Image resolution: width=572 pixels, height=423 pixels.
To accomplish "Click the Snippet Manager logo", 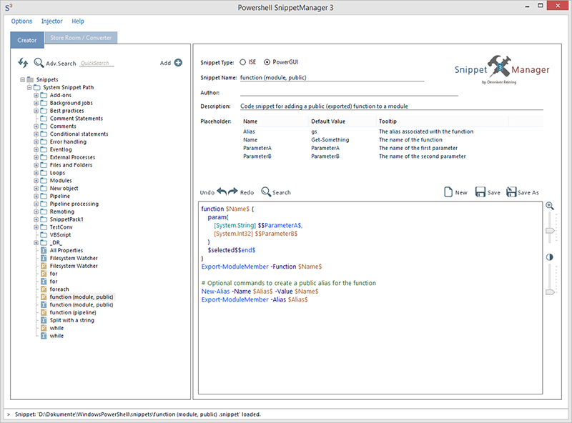I will point(502,69).
